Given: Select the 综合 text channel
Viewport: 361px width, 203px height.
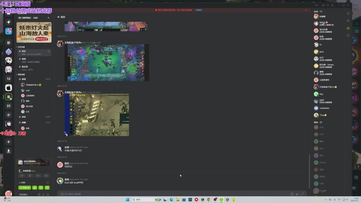Looking at the screenshot, I should [34, 52].
